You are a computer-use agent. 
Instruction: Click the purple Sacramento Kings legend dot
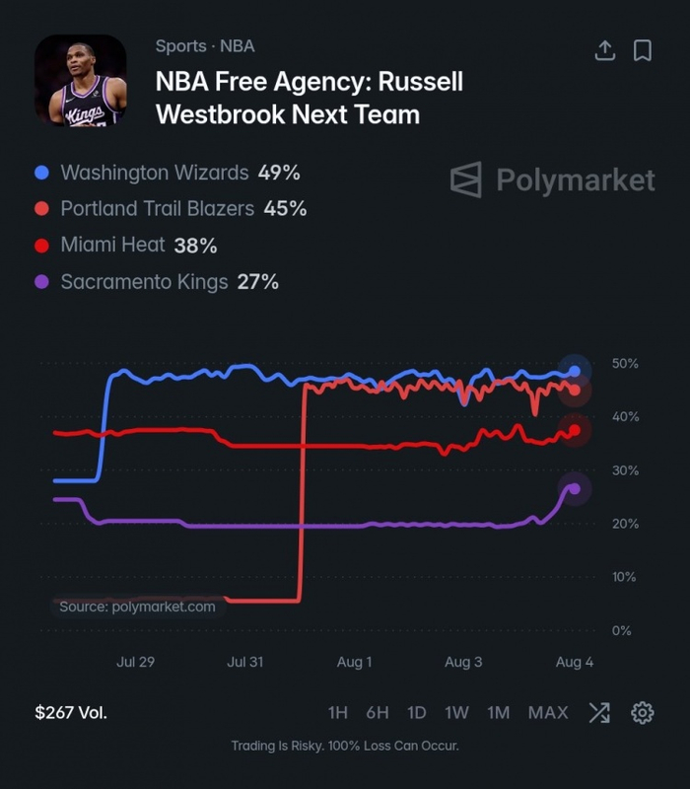[x=41, y=281]
